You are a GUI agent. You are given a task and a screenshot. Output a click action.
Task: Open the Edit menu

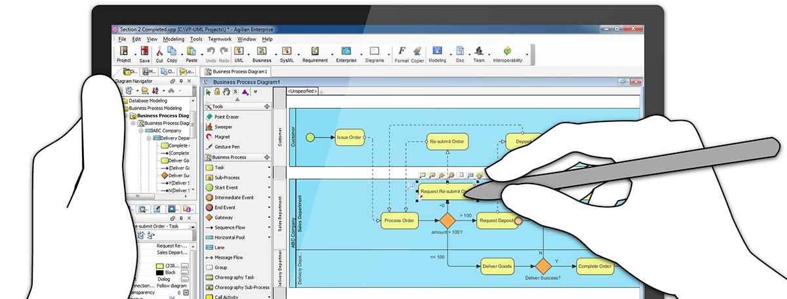[136, 39]
